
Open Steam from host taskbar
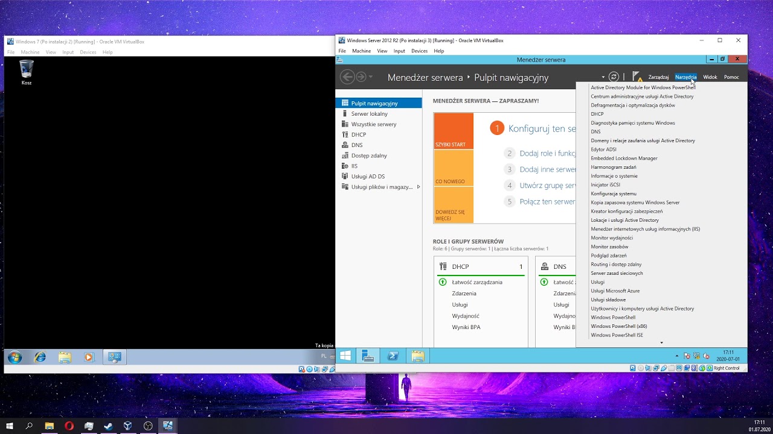point(108,426)
